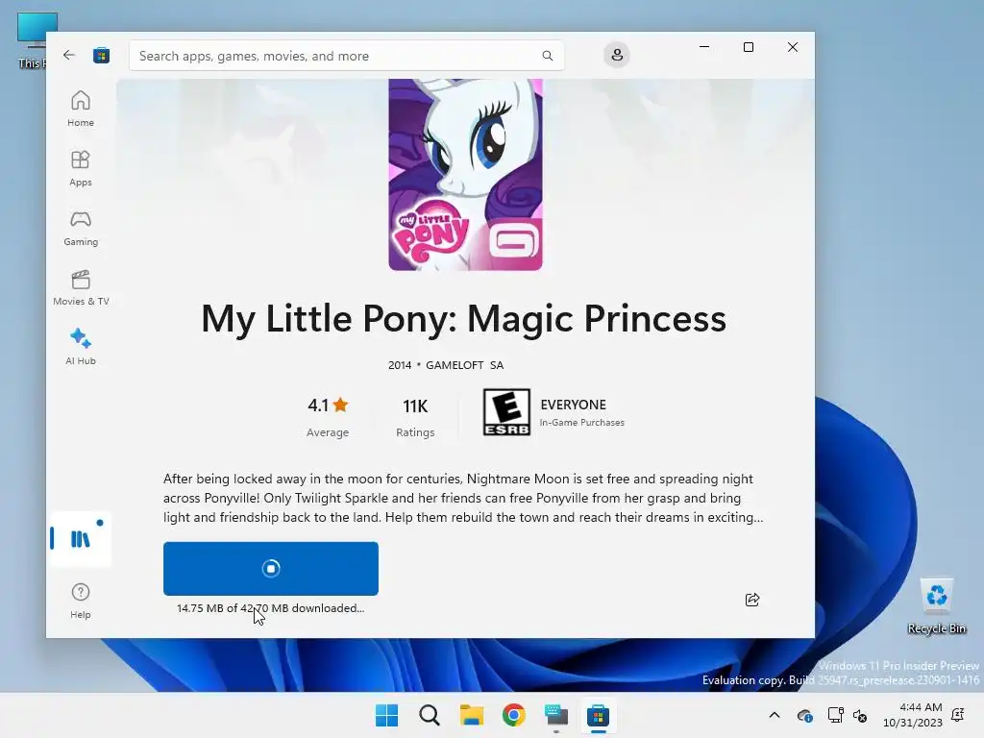Open File Explorer from the taskbar
The width and height of the screenshot is (984, 738).
pos(471,715)
